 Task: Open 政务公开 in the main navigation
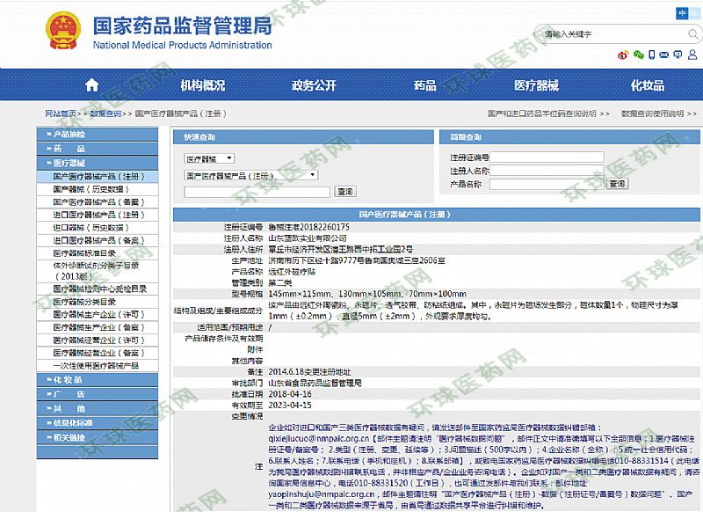tap(314, 85)
